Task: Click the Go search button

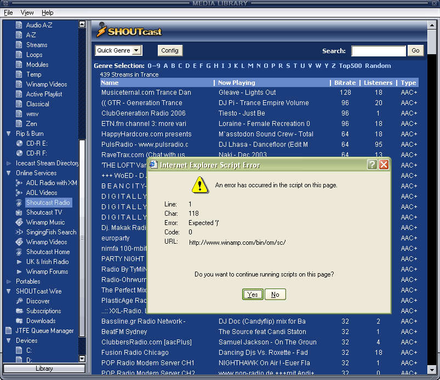Action: pyautogui.click(x=415, y=50)
